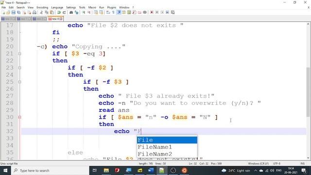311x175 pixels.
Task: Click the Save Recorded Macro icon
Action: tap(173, 12)
